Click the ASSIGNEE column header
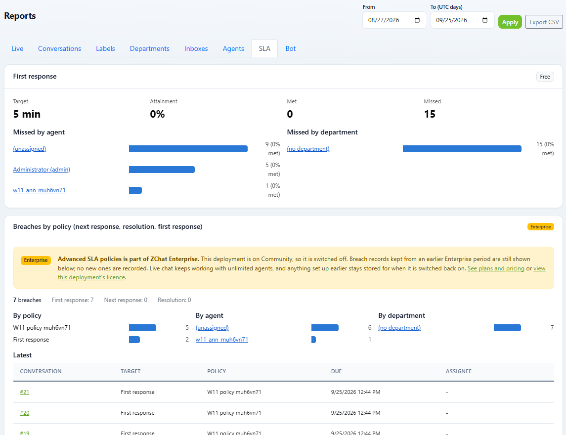This screenshot has width=566, height=435. (458, 371)
